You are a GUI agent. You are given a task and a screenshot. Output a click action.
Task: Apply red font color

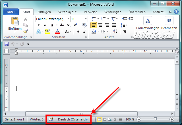[x=57, y=31]
